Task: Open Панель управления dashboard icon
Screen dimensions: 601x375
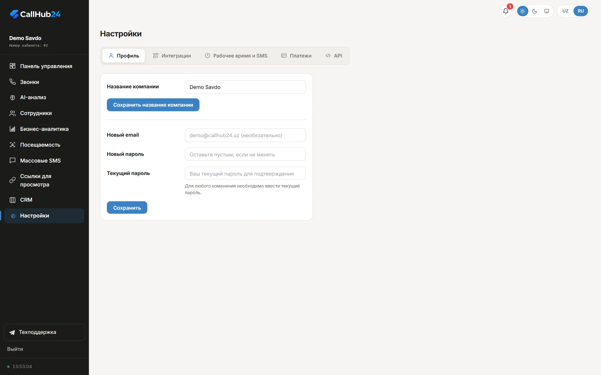Action: [13, 66]
